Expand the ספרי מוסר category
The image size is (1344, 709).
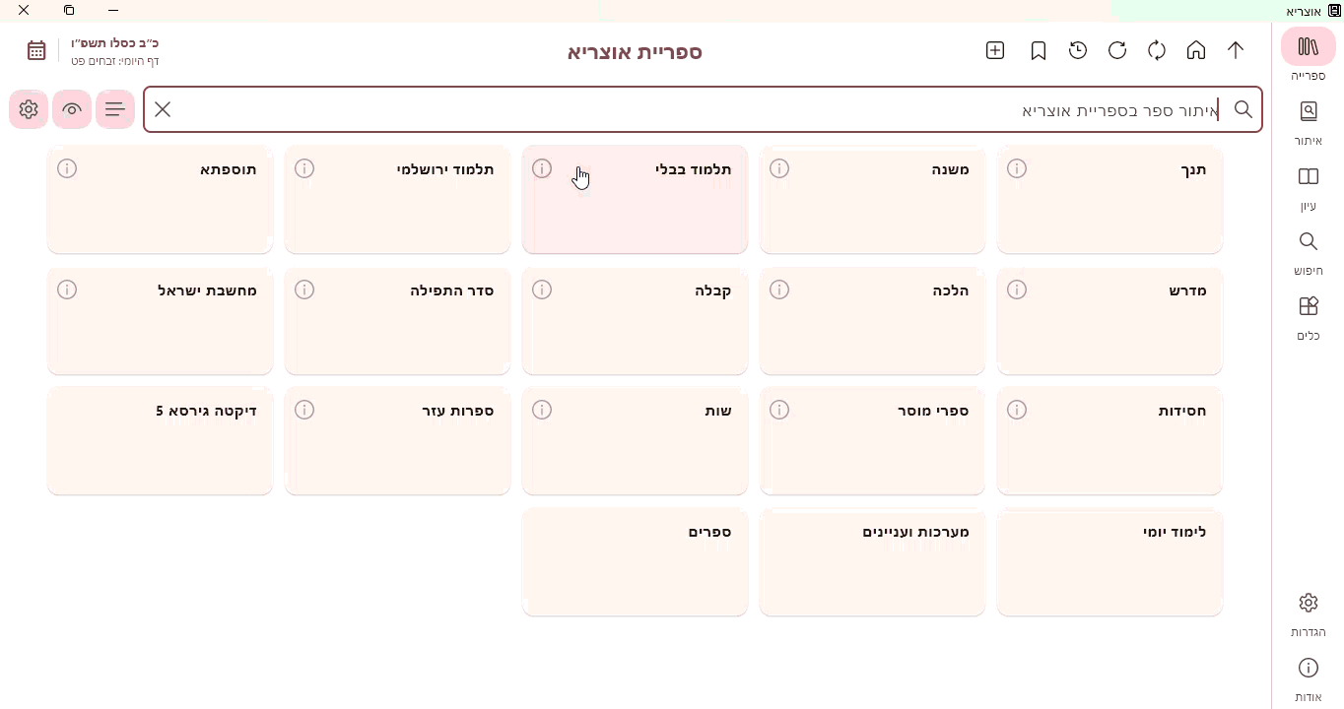click(x=887, y=440)
